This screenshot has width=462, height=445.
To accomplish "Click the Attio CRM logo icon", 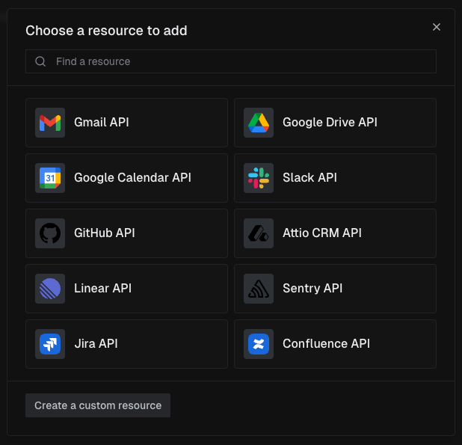I will [259, 233].
